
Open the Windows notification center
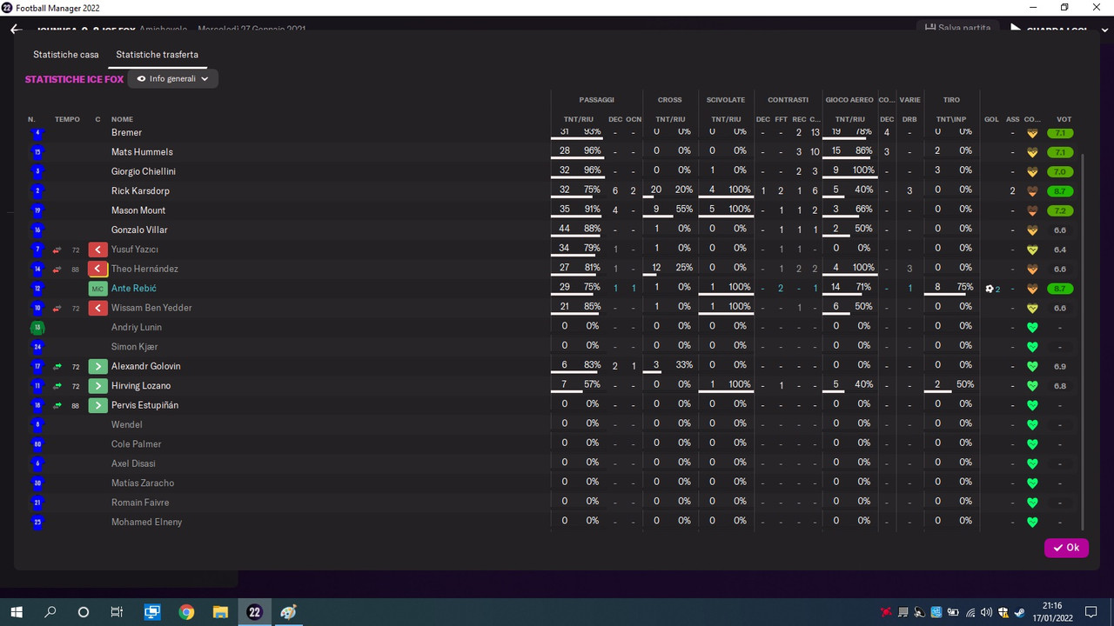(1091, 612)
